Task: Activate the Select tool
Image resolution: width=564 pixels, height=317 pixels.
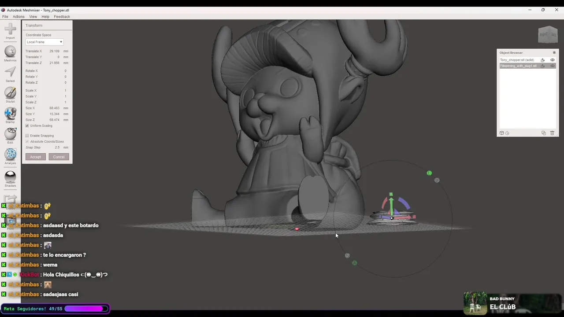Action: (x=10, y=74)
